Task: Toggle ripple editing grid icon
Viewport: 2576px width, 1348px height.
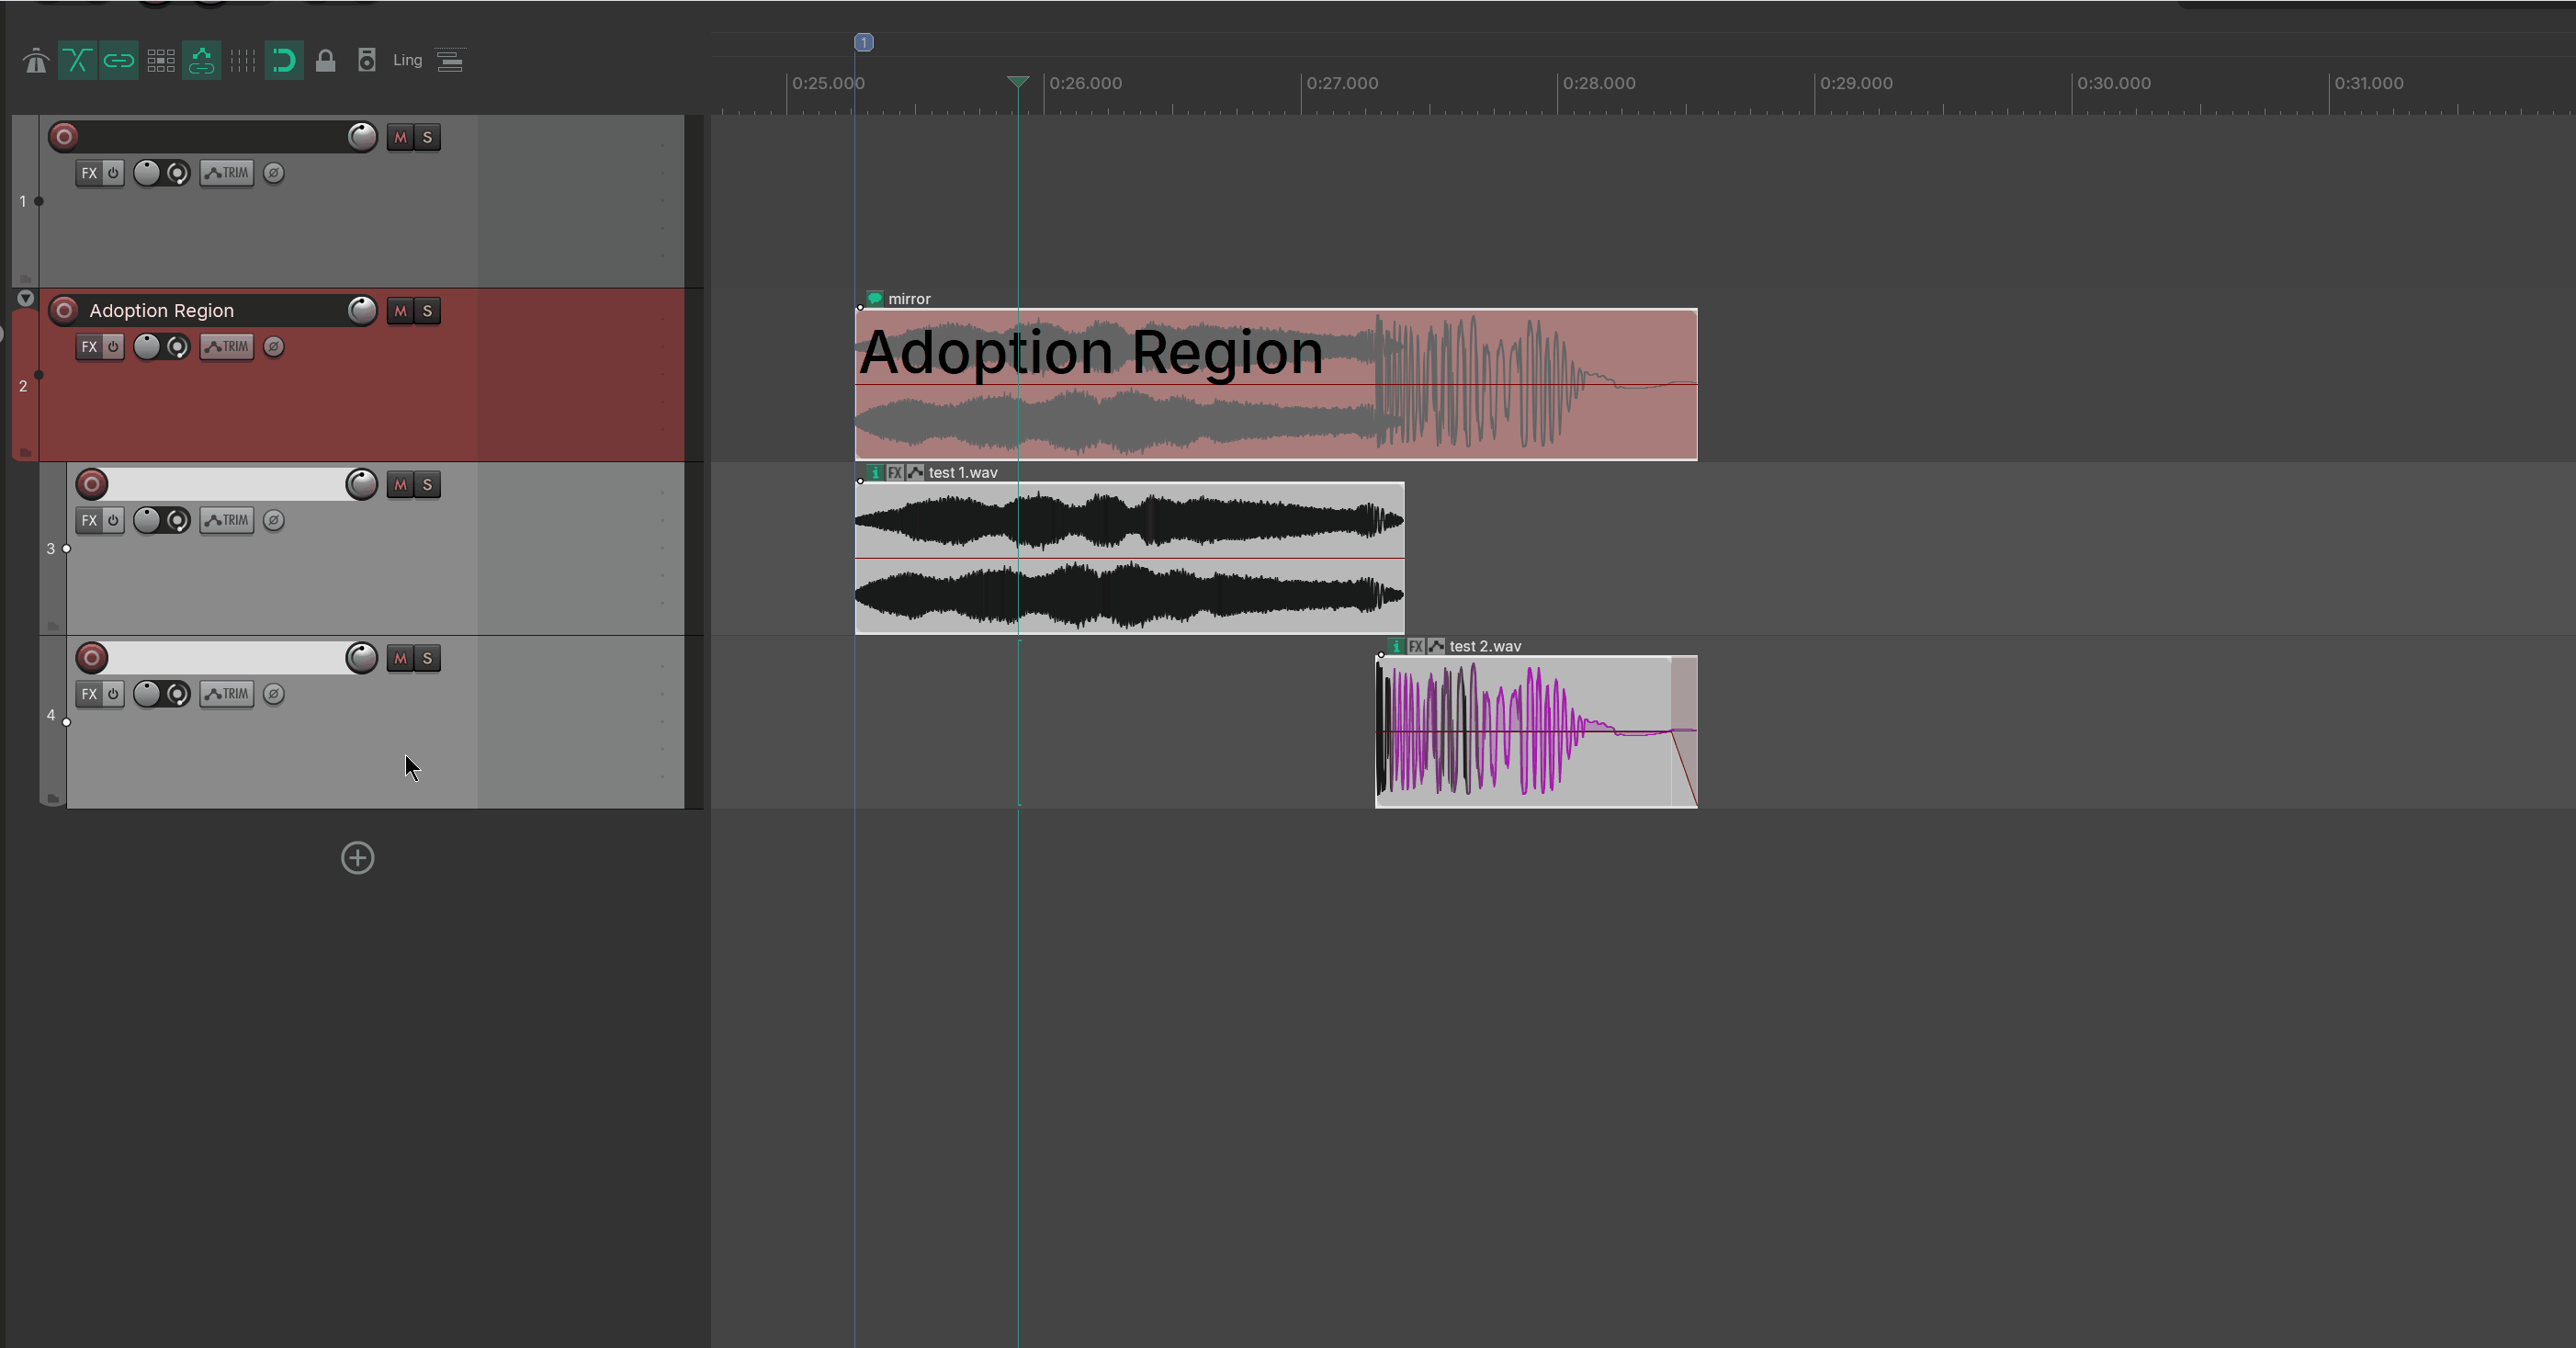Action: tap(160, 61)
